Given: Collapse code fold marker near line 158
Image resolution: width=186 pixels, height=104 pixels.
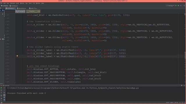Looking at the screenshot, I should click(15, 82).
